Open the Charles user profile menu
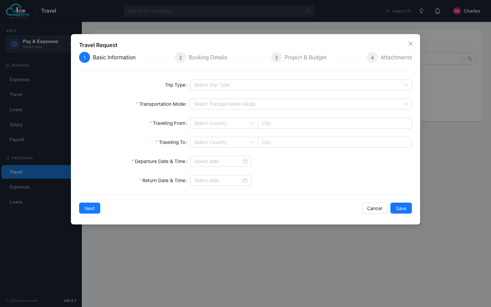 466,11
